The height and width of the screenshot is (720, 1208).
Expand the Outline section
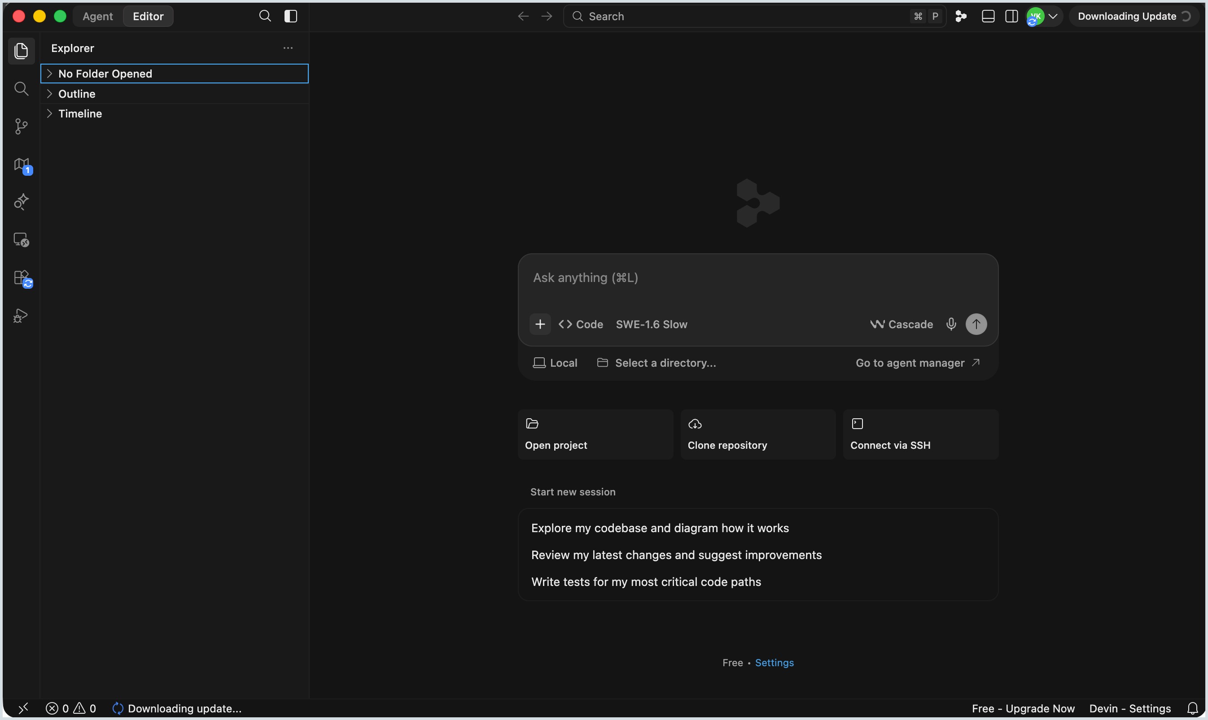[174, 94]
